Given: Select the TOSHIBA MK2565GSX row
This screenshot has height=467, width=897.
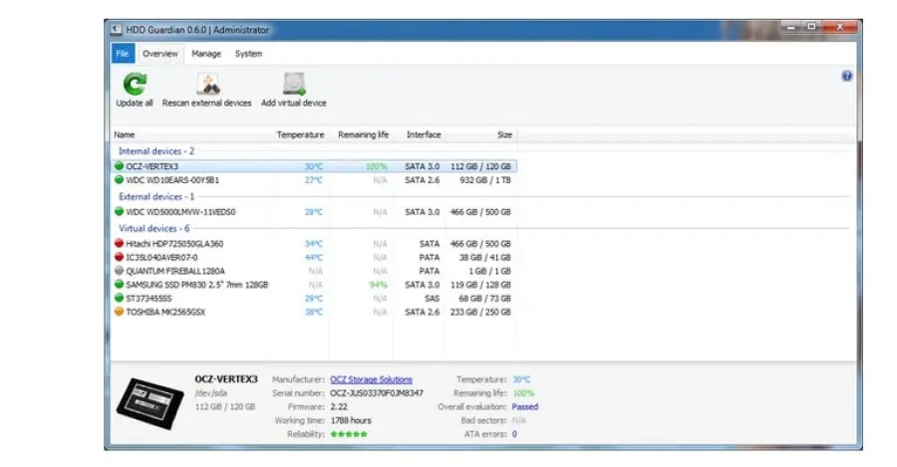Looking at the screenshot, I should pos(314,312).
